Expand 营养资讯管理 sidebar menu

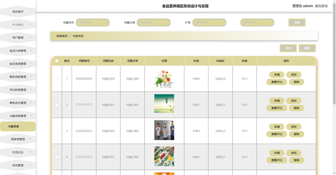point(18,103)
